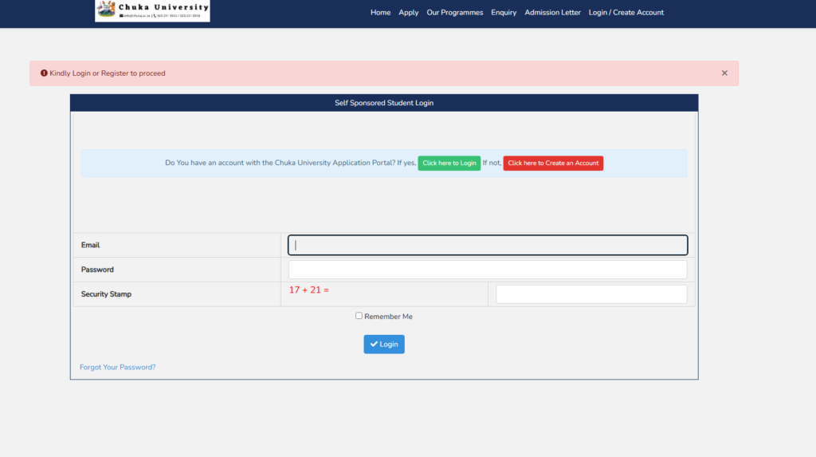Tick the Remember Me checkbox
This screenshot has width=816, height=457.
[359, 316]
